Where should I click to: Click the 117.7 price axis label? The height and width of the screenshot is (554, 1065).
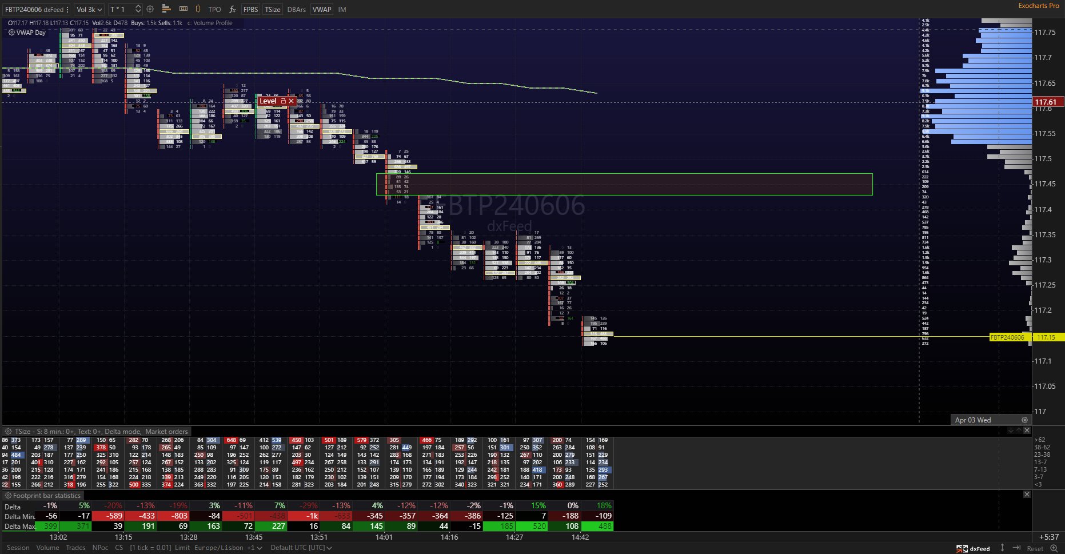(1043, 58)
